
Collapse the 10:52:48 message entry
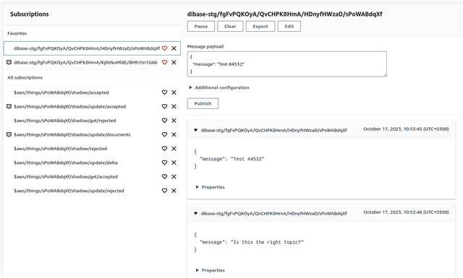coord(195,214)
